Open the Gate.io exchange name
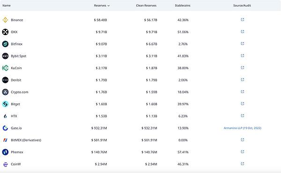The height and width of the screenshot is (173, 281). [x=16, y=128]
